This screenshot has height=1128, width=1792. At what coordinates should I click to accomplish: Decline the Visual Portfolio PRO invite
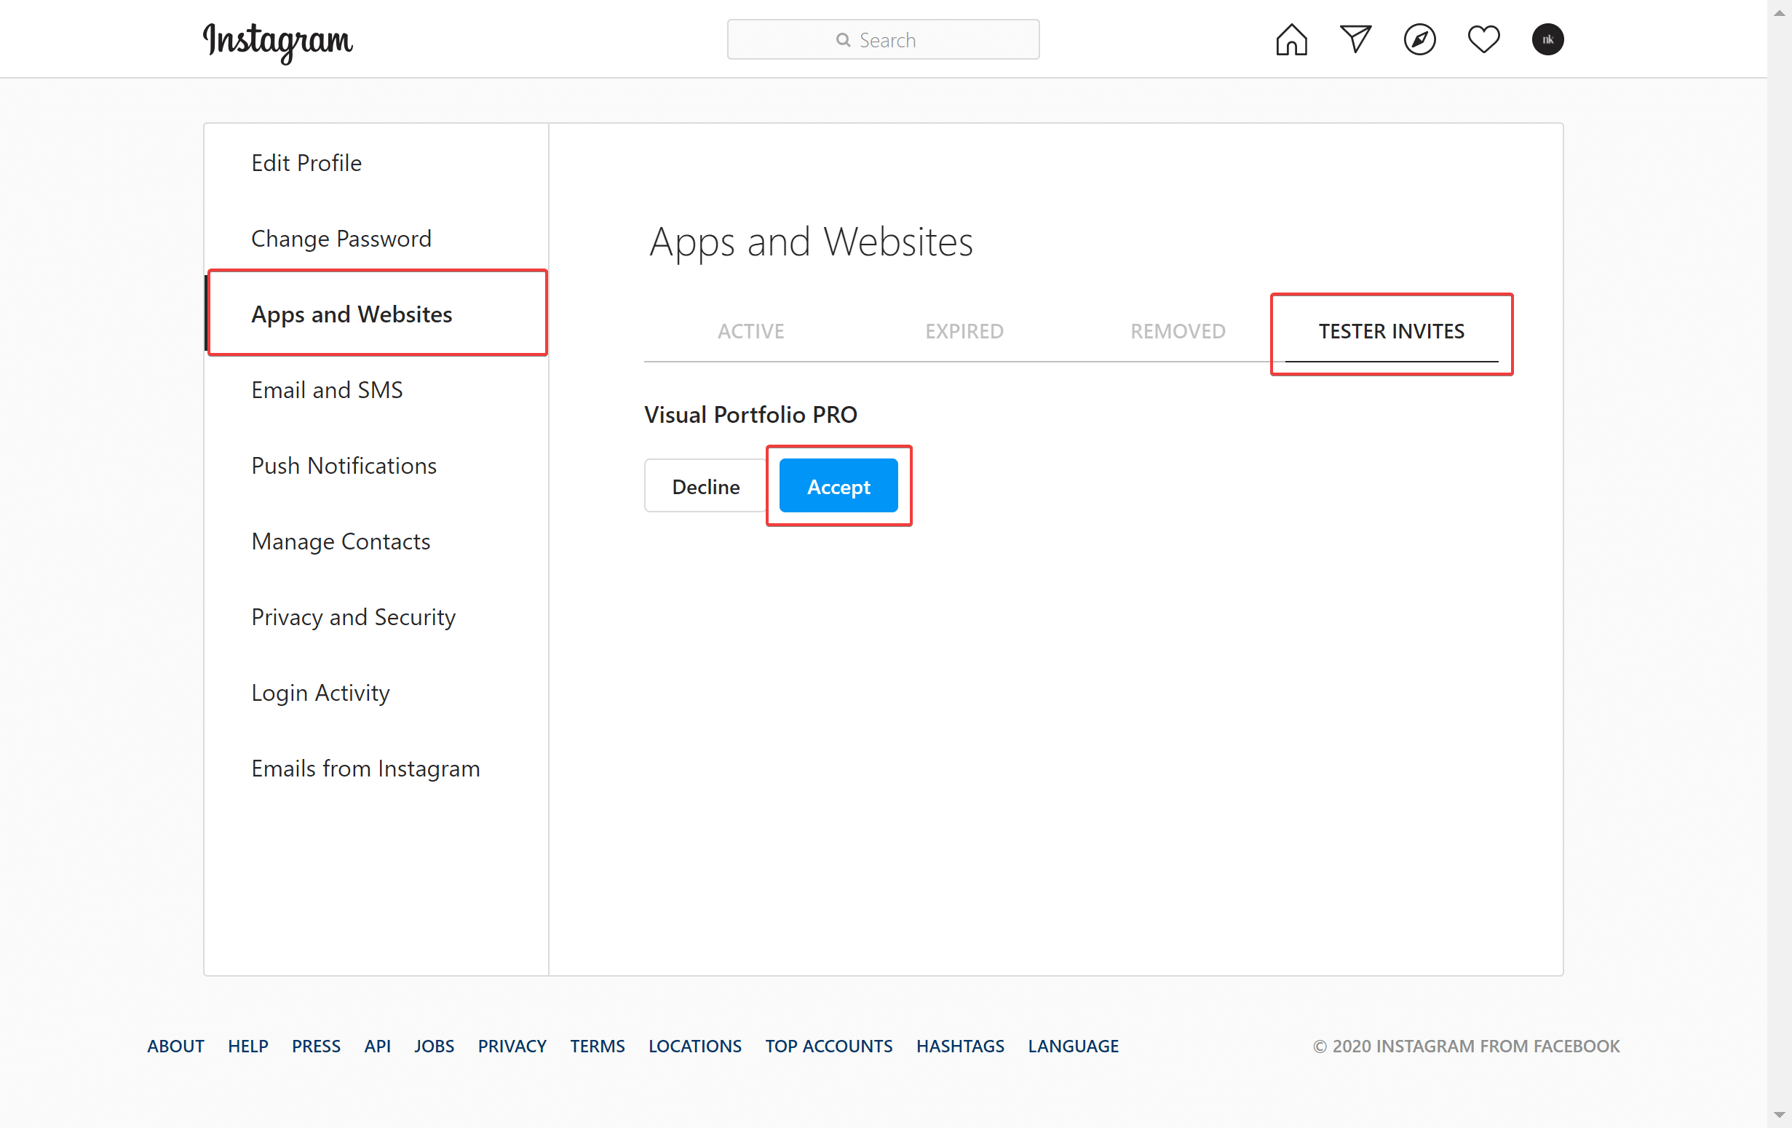point(705,487)
